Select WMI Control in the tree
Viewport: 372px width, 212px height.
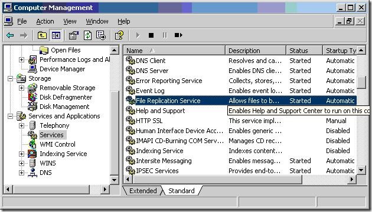point(57,144)
